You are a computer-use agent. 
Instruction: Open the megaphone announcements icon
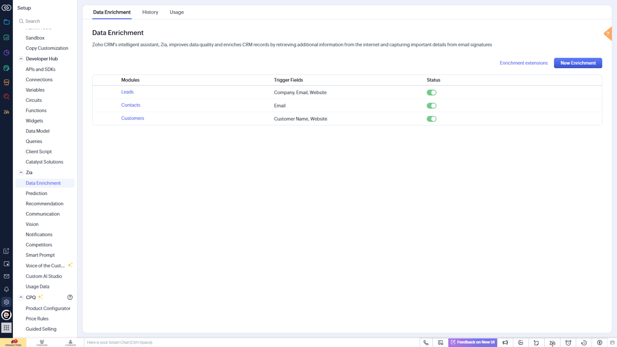pyautogui.click(x=505, y=342)
